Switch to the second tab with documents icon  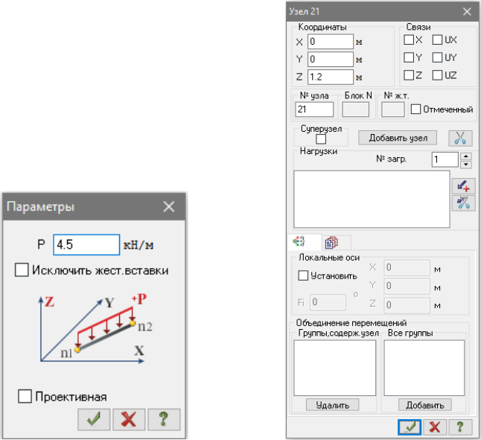pos(332,242)
